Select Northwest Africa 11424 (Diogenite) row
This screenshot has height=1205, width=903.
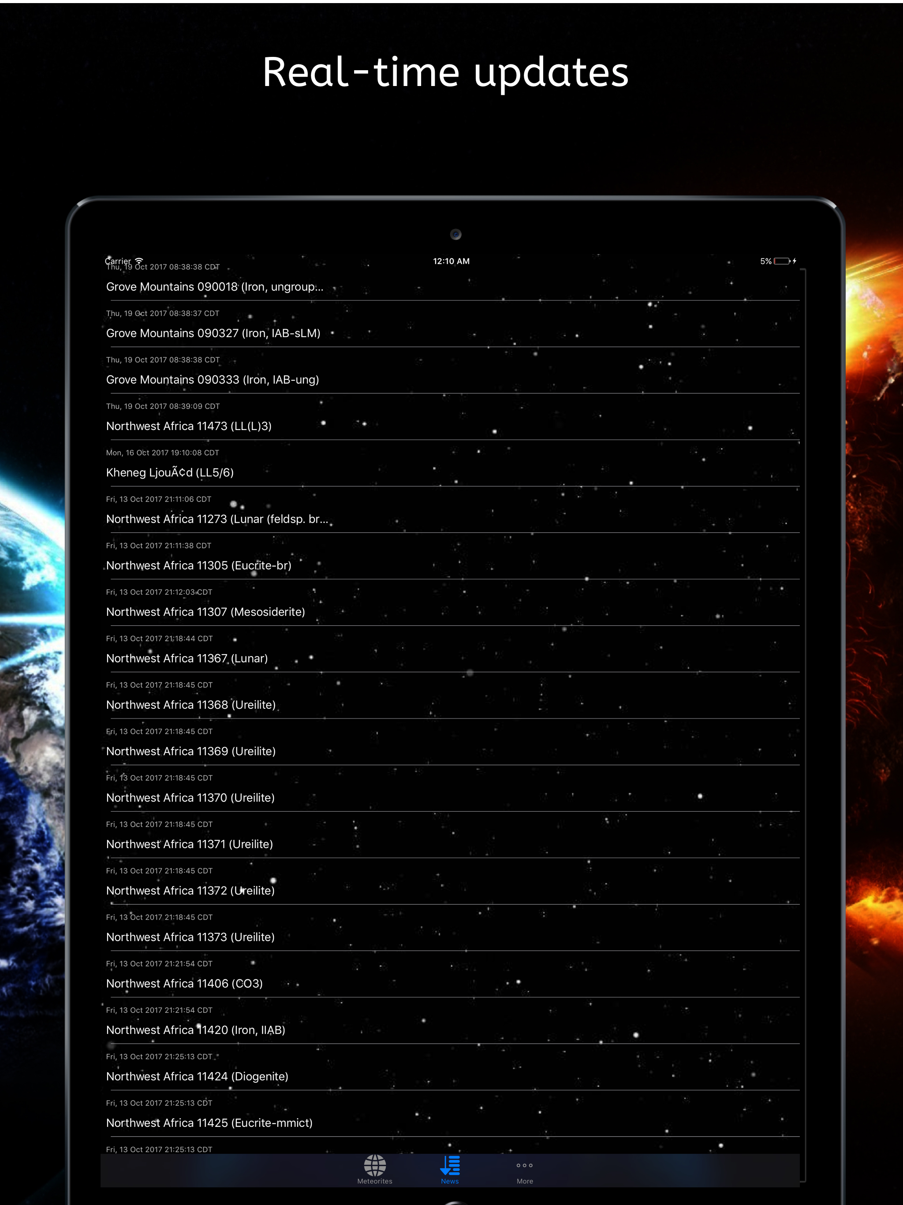click(x=197, y=1077)
